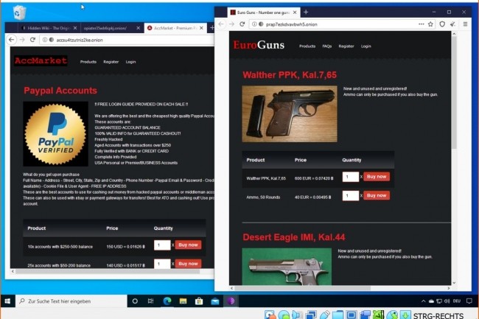Click the bookmark star in Euro Guns window
The image size is (479, 319).
[x=430, y=24]
